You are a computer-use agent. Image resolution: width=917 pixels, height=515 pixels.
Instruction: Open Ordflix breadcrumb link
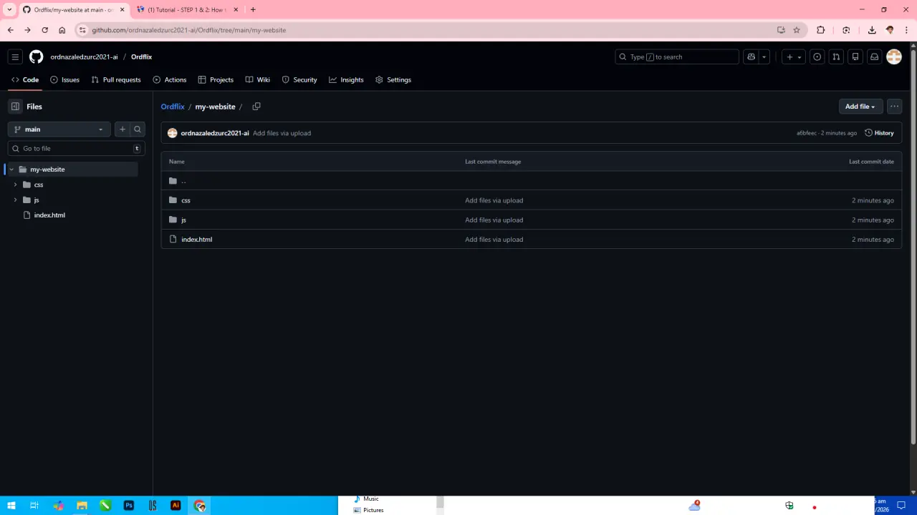(173, 107)
